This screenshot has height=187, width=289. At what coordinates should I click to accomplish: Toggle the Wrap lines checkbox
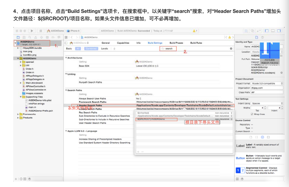click(252, 114)
